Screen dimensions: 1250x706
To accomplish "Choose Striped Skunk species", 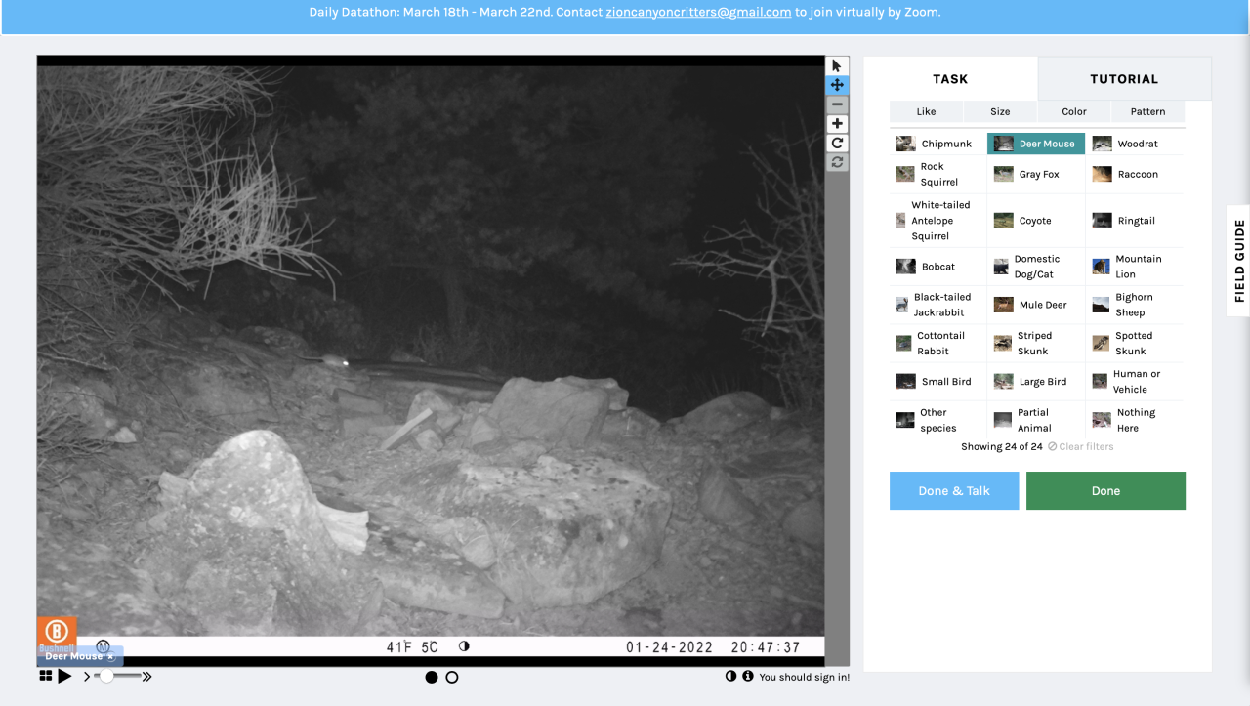I will click(x=1036, y=343).
